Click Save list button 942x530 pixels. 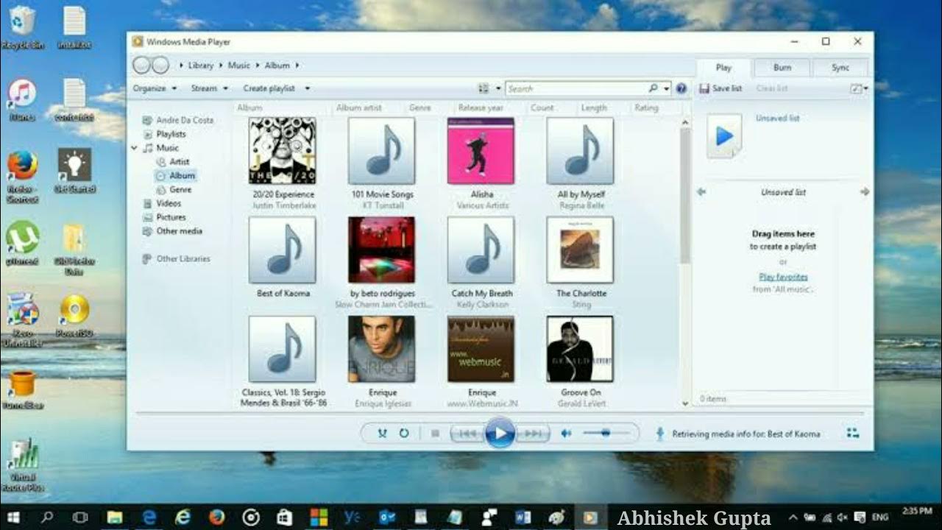coord(720,88)
